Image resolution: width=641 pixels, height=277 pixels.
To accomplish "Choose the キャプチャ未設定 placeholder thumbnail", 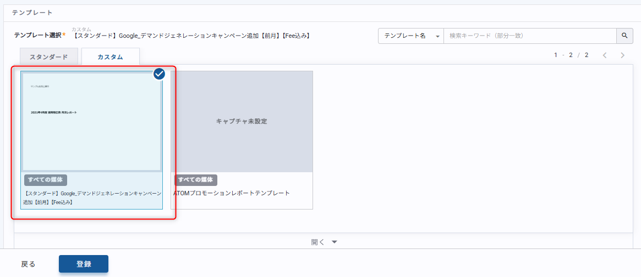I will coord(242,122).
